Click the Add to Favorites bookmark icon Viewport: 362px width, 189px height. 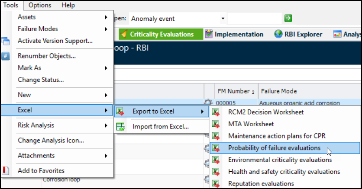6,171
